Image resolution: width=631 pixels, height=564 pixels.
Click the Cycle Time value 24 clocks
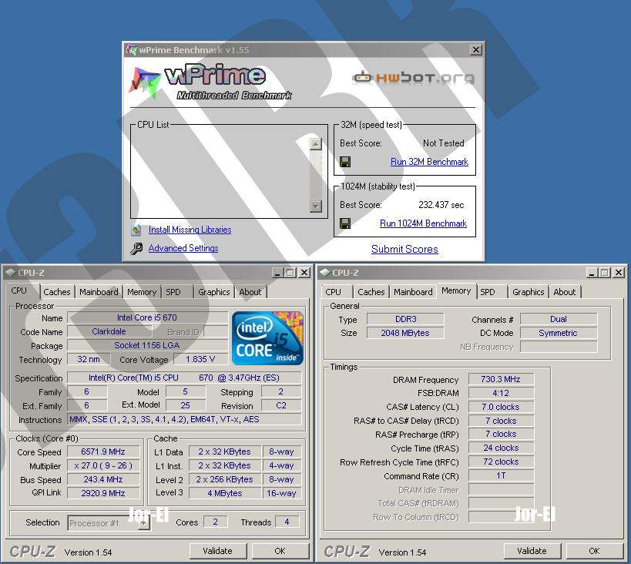501,448
